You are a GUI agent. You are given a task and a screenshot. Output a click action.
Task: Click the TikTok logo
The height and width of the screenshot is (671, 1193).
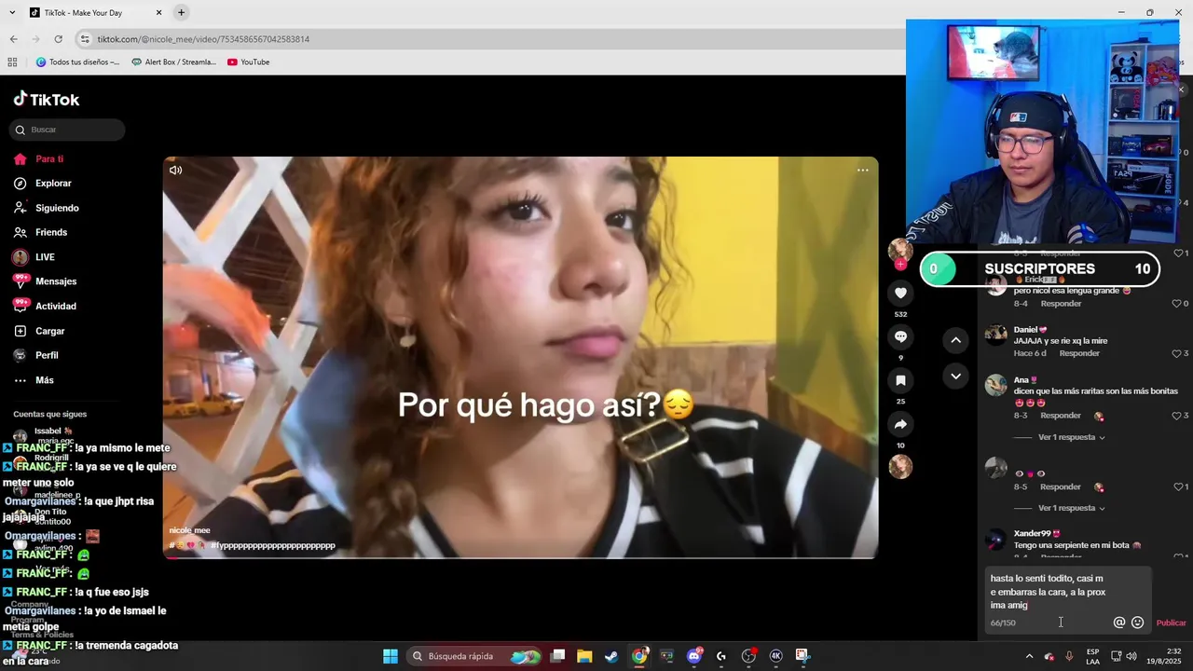click(x=47, y=99)
